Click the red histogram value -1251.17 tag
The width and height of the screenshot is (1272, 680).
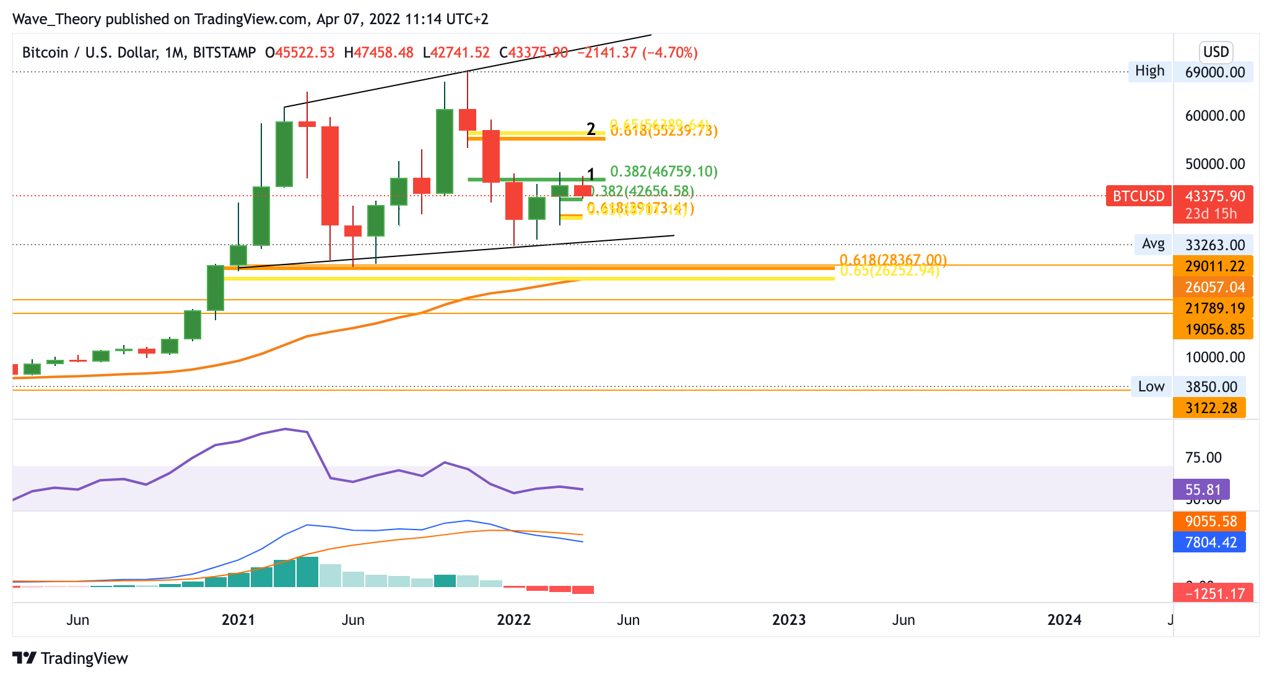click(1214, 593)
